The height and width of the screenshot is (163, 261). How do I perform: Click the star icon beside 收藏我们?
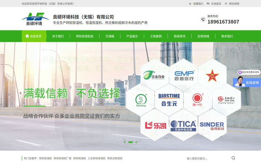(x=190, y=4)
